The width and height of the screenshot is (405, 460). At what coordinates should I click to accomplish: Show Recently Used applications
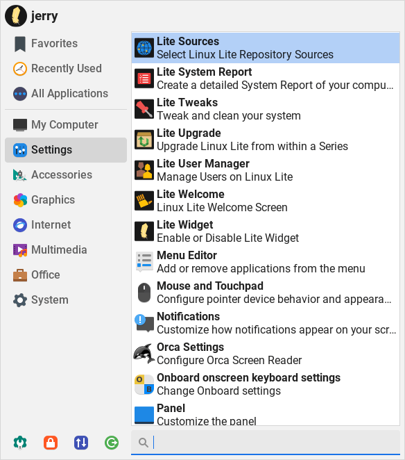point(66,69)
